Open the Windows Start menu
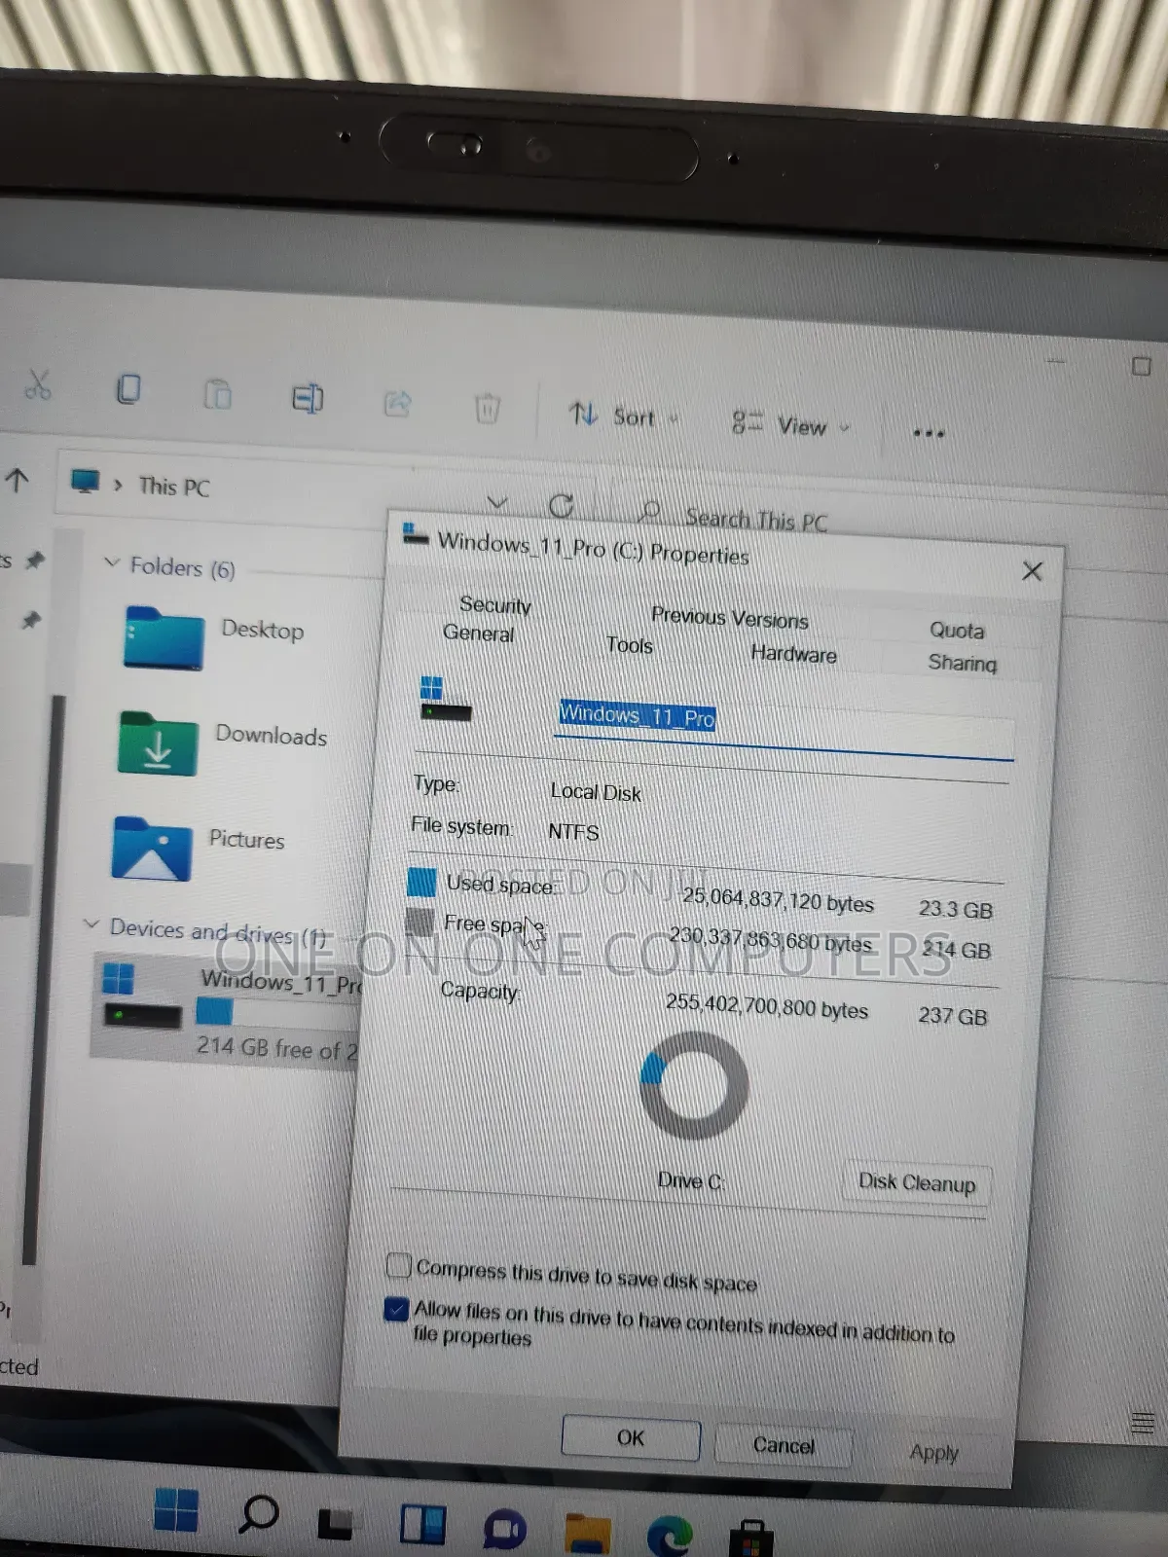This screenshot has width=1168, height=1557. tap(175, 1510)
